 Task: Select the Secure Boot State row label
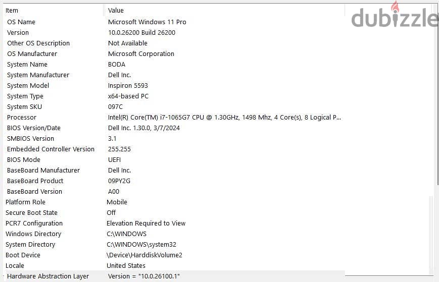coord(31,213)
